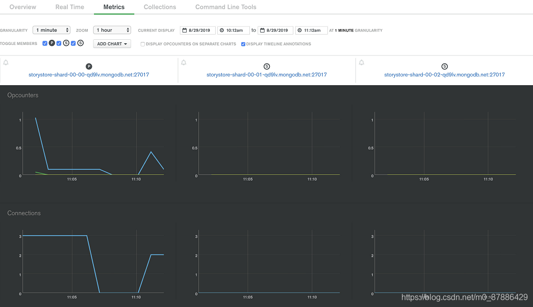Click the end time clock icon
The width and height of the screenshot is (533, 307).
point(299,30)
